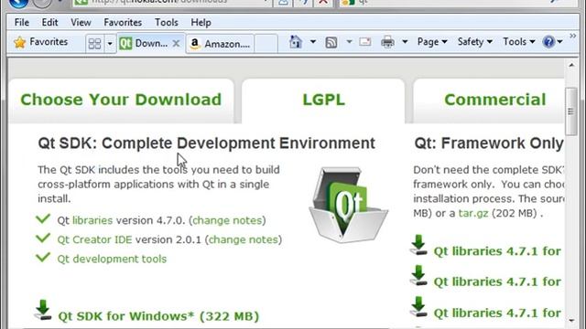Viewport: 586px width, 329px height.
Task: Print the page with printer icon
Action: (387, 42)
